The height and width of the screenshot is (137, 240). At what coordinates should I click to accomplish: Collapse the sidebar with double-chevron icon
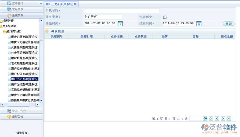[41, 4]
